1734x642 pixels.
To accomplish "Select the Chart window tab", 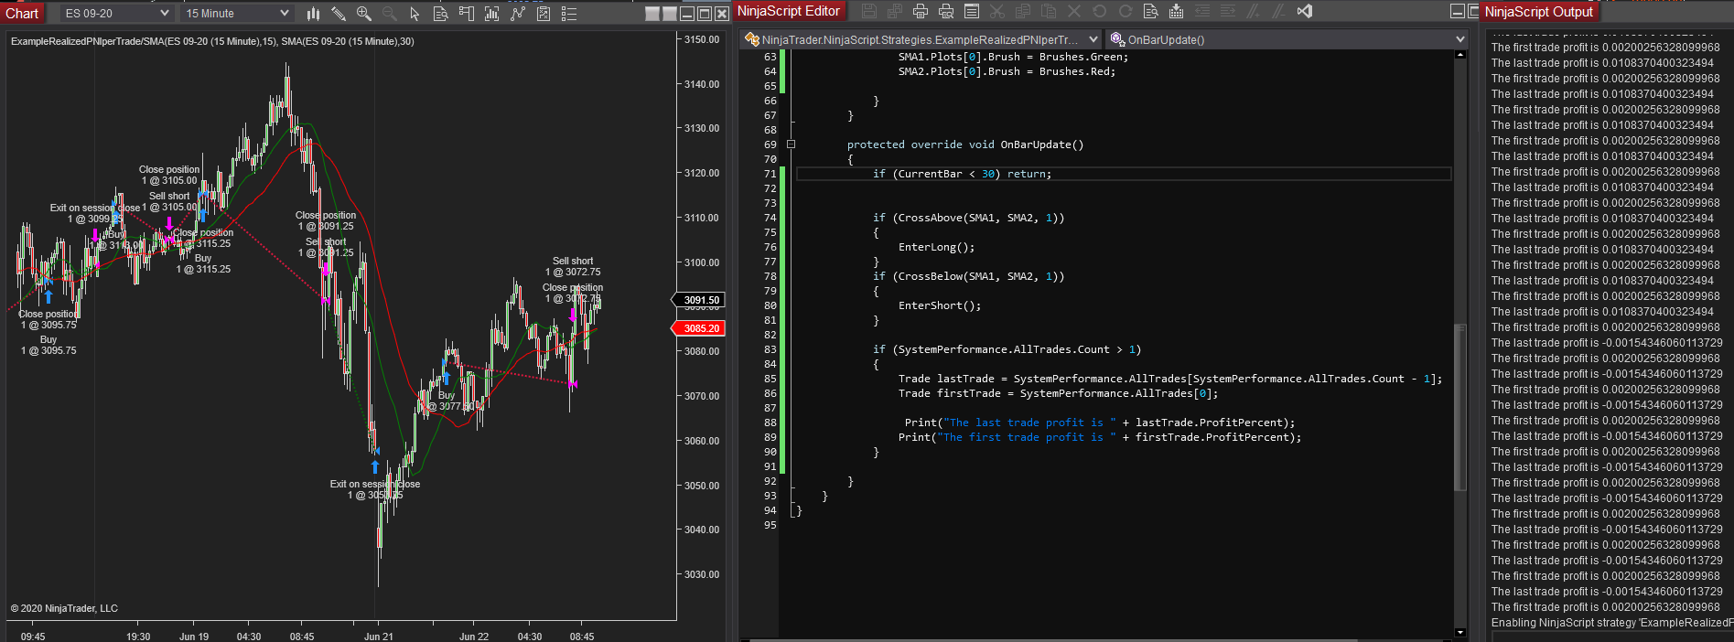I will coord(22,13).
